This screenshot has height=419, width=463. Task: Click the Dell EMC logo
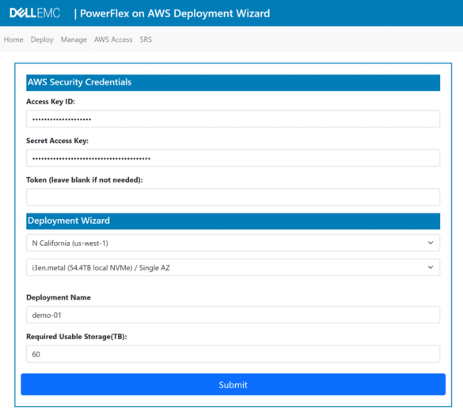point(35,13)
